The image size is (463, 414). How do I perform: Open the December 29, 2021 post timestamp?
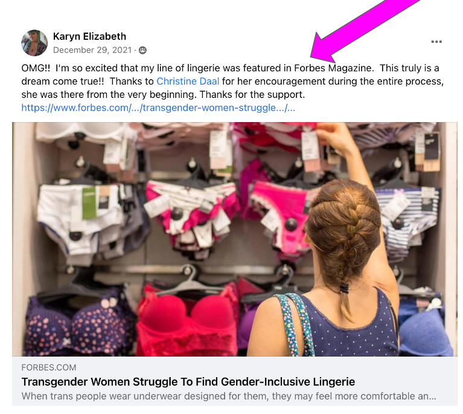[92, 50]
